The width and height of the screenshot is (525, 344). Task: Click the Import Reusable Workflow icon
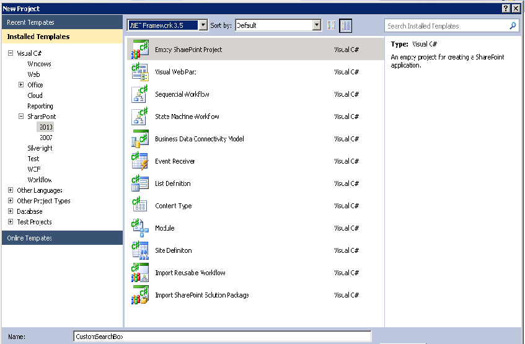pos(140,273)
